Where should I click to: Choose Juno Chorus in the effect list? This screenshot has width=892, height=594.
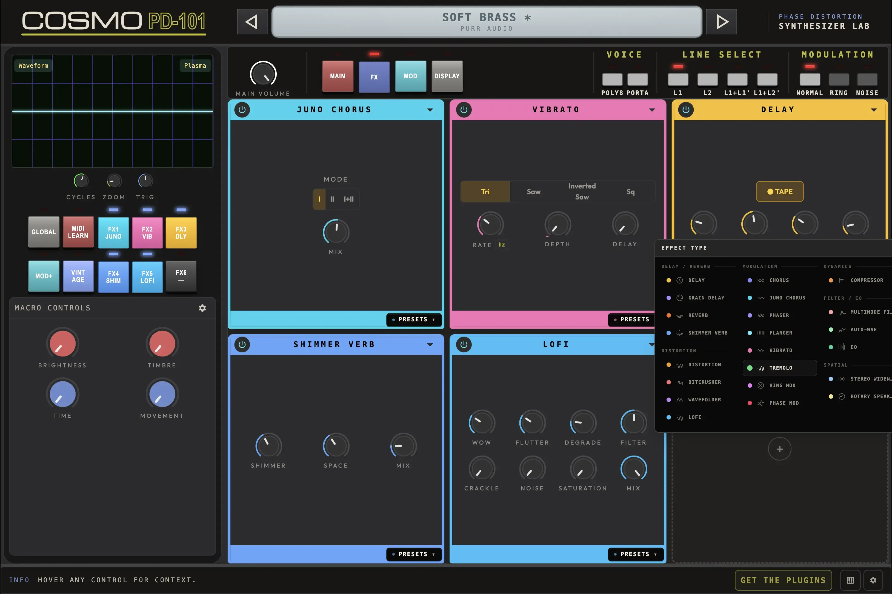point(780,298)
